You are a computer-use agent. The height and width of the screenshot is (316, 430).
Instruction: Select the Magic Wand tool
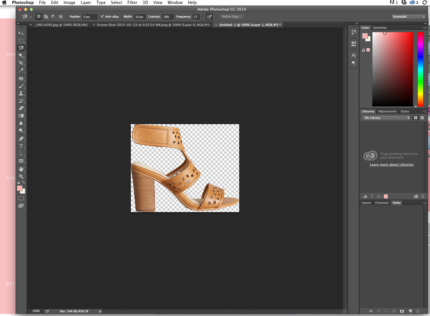tap(21, 56)
